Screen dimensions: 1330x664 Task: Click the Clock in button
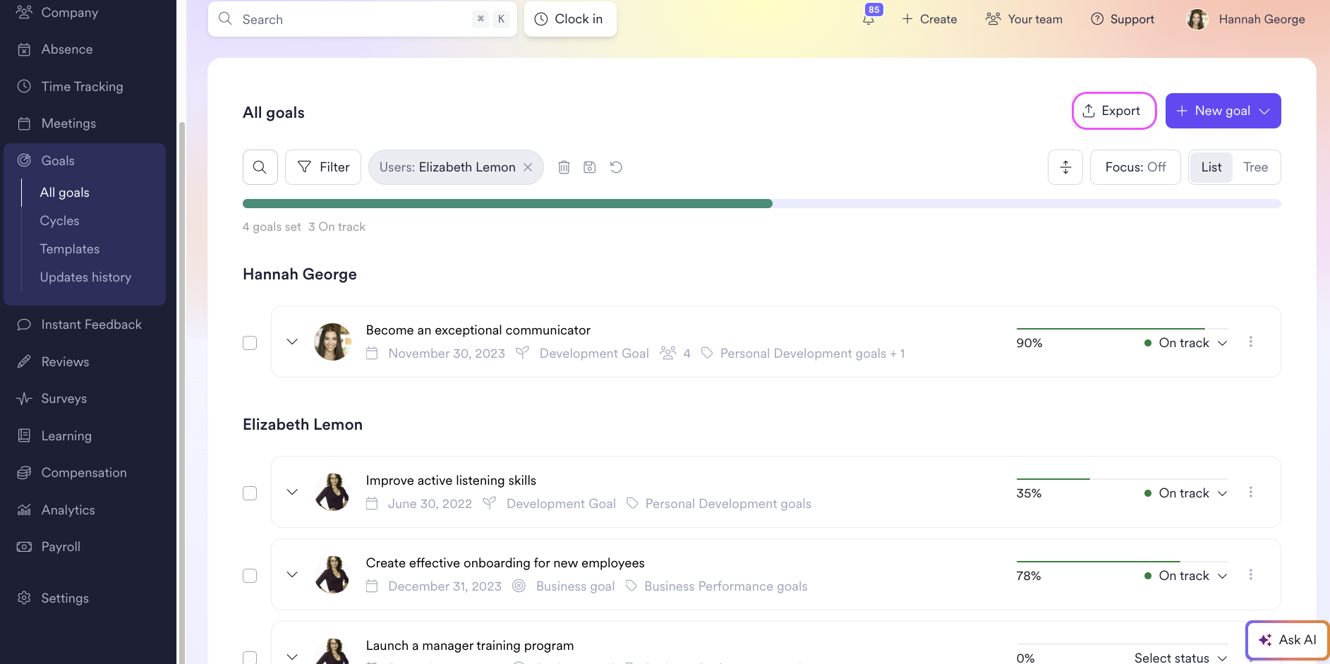(570, 19)
